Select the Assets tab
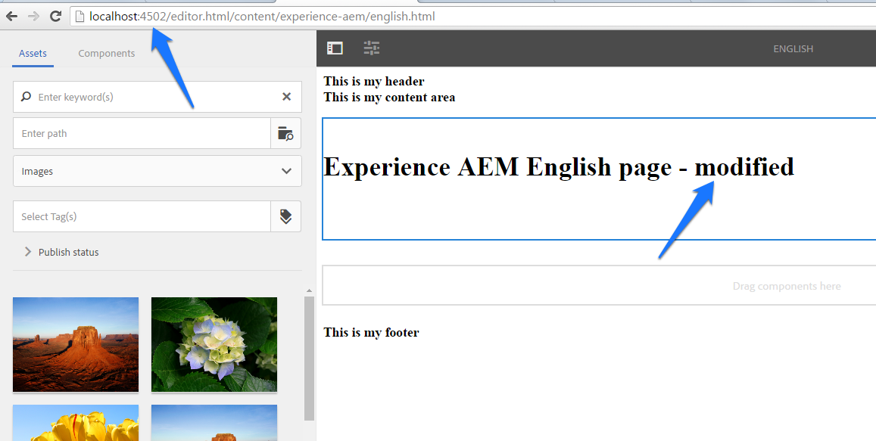The image size is (876, 441). coord(33,53)
